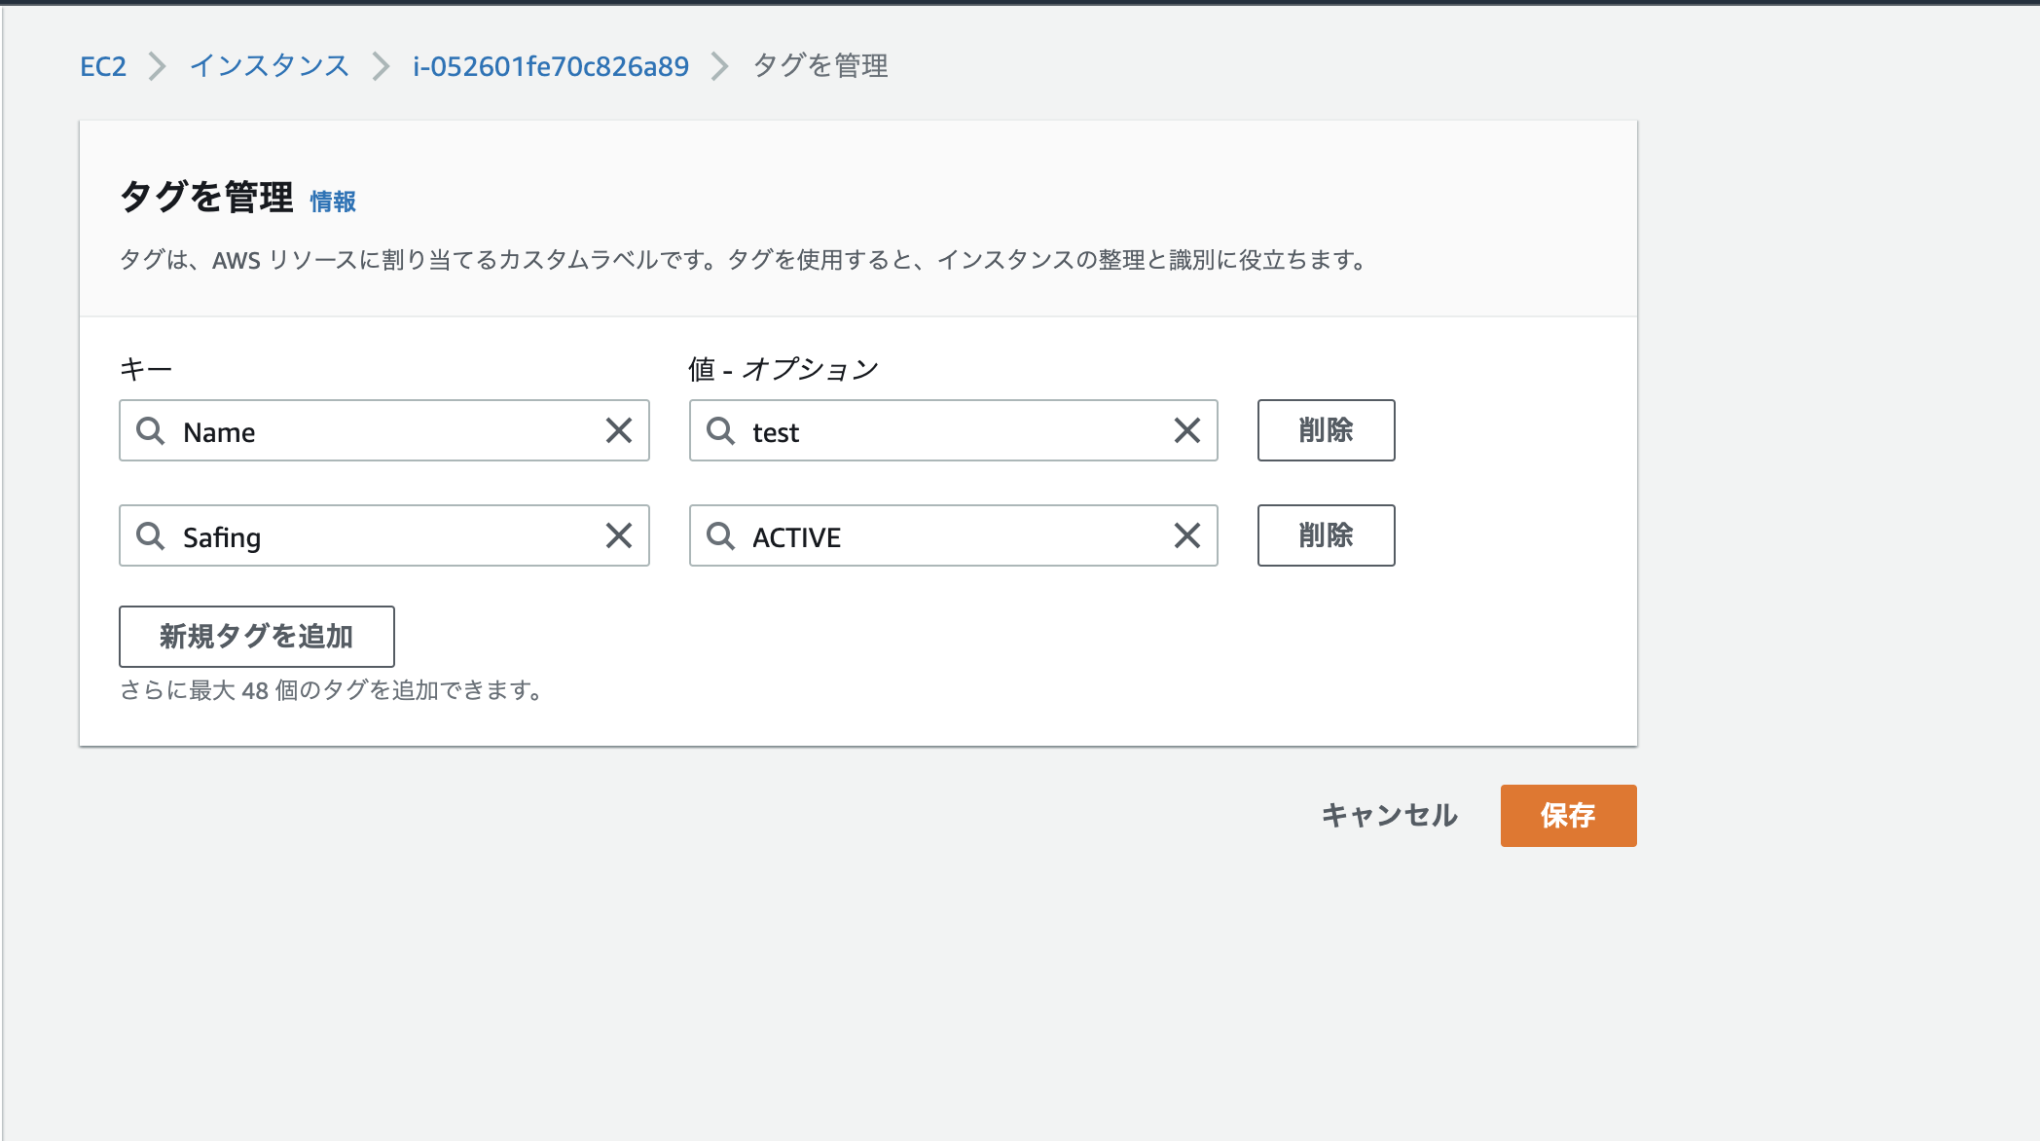
Task: Clear the ACTIVE value field X icon
Action: (1186, 535)
